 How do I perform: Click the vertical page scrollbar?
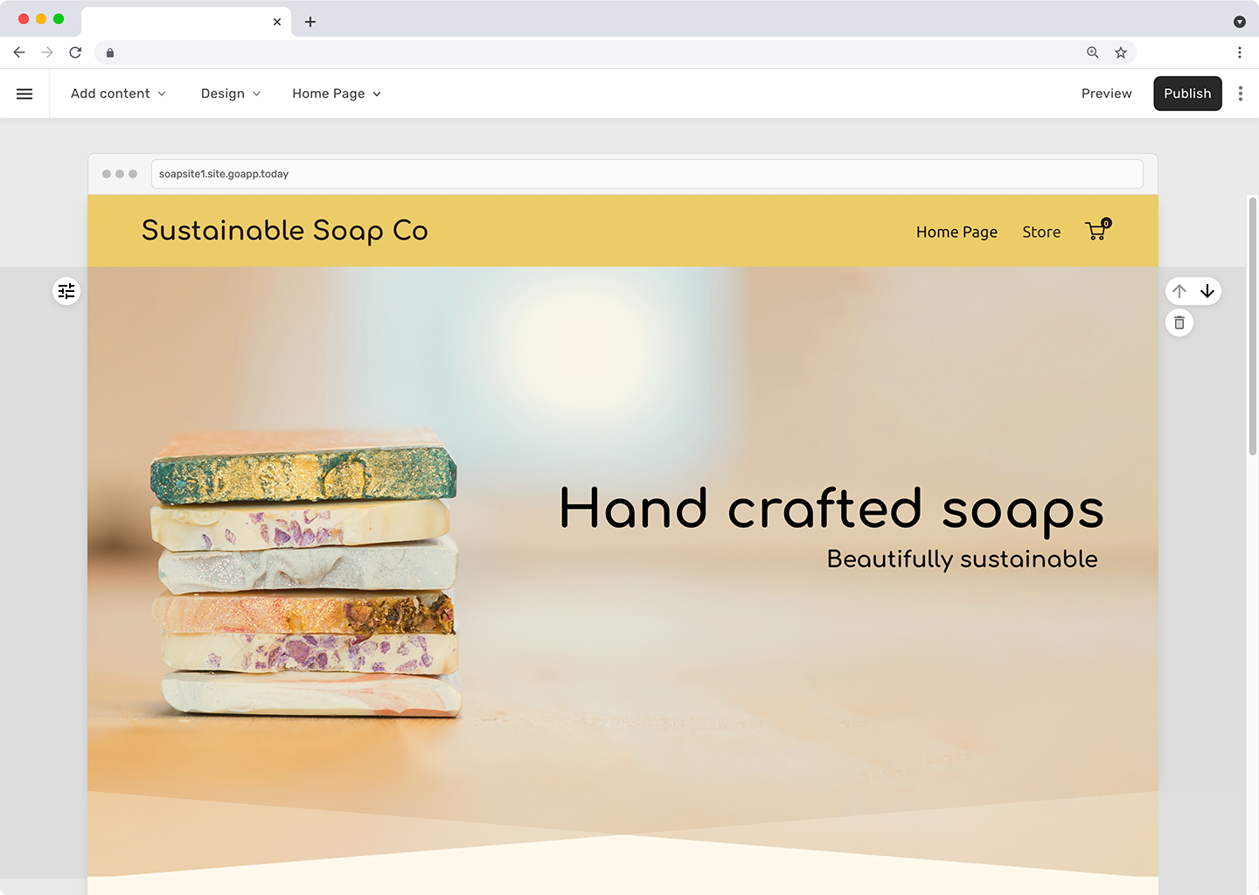pyautogui.click(x=1252, y=326)
